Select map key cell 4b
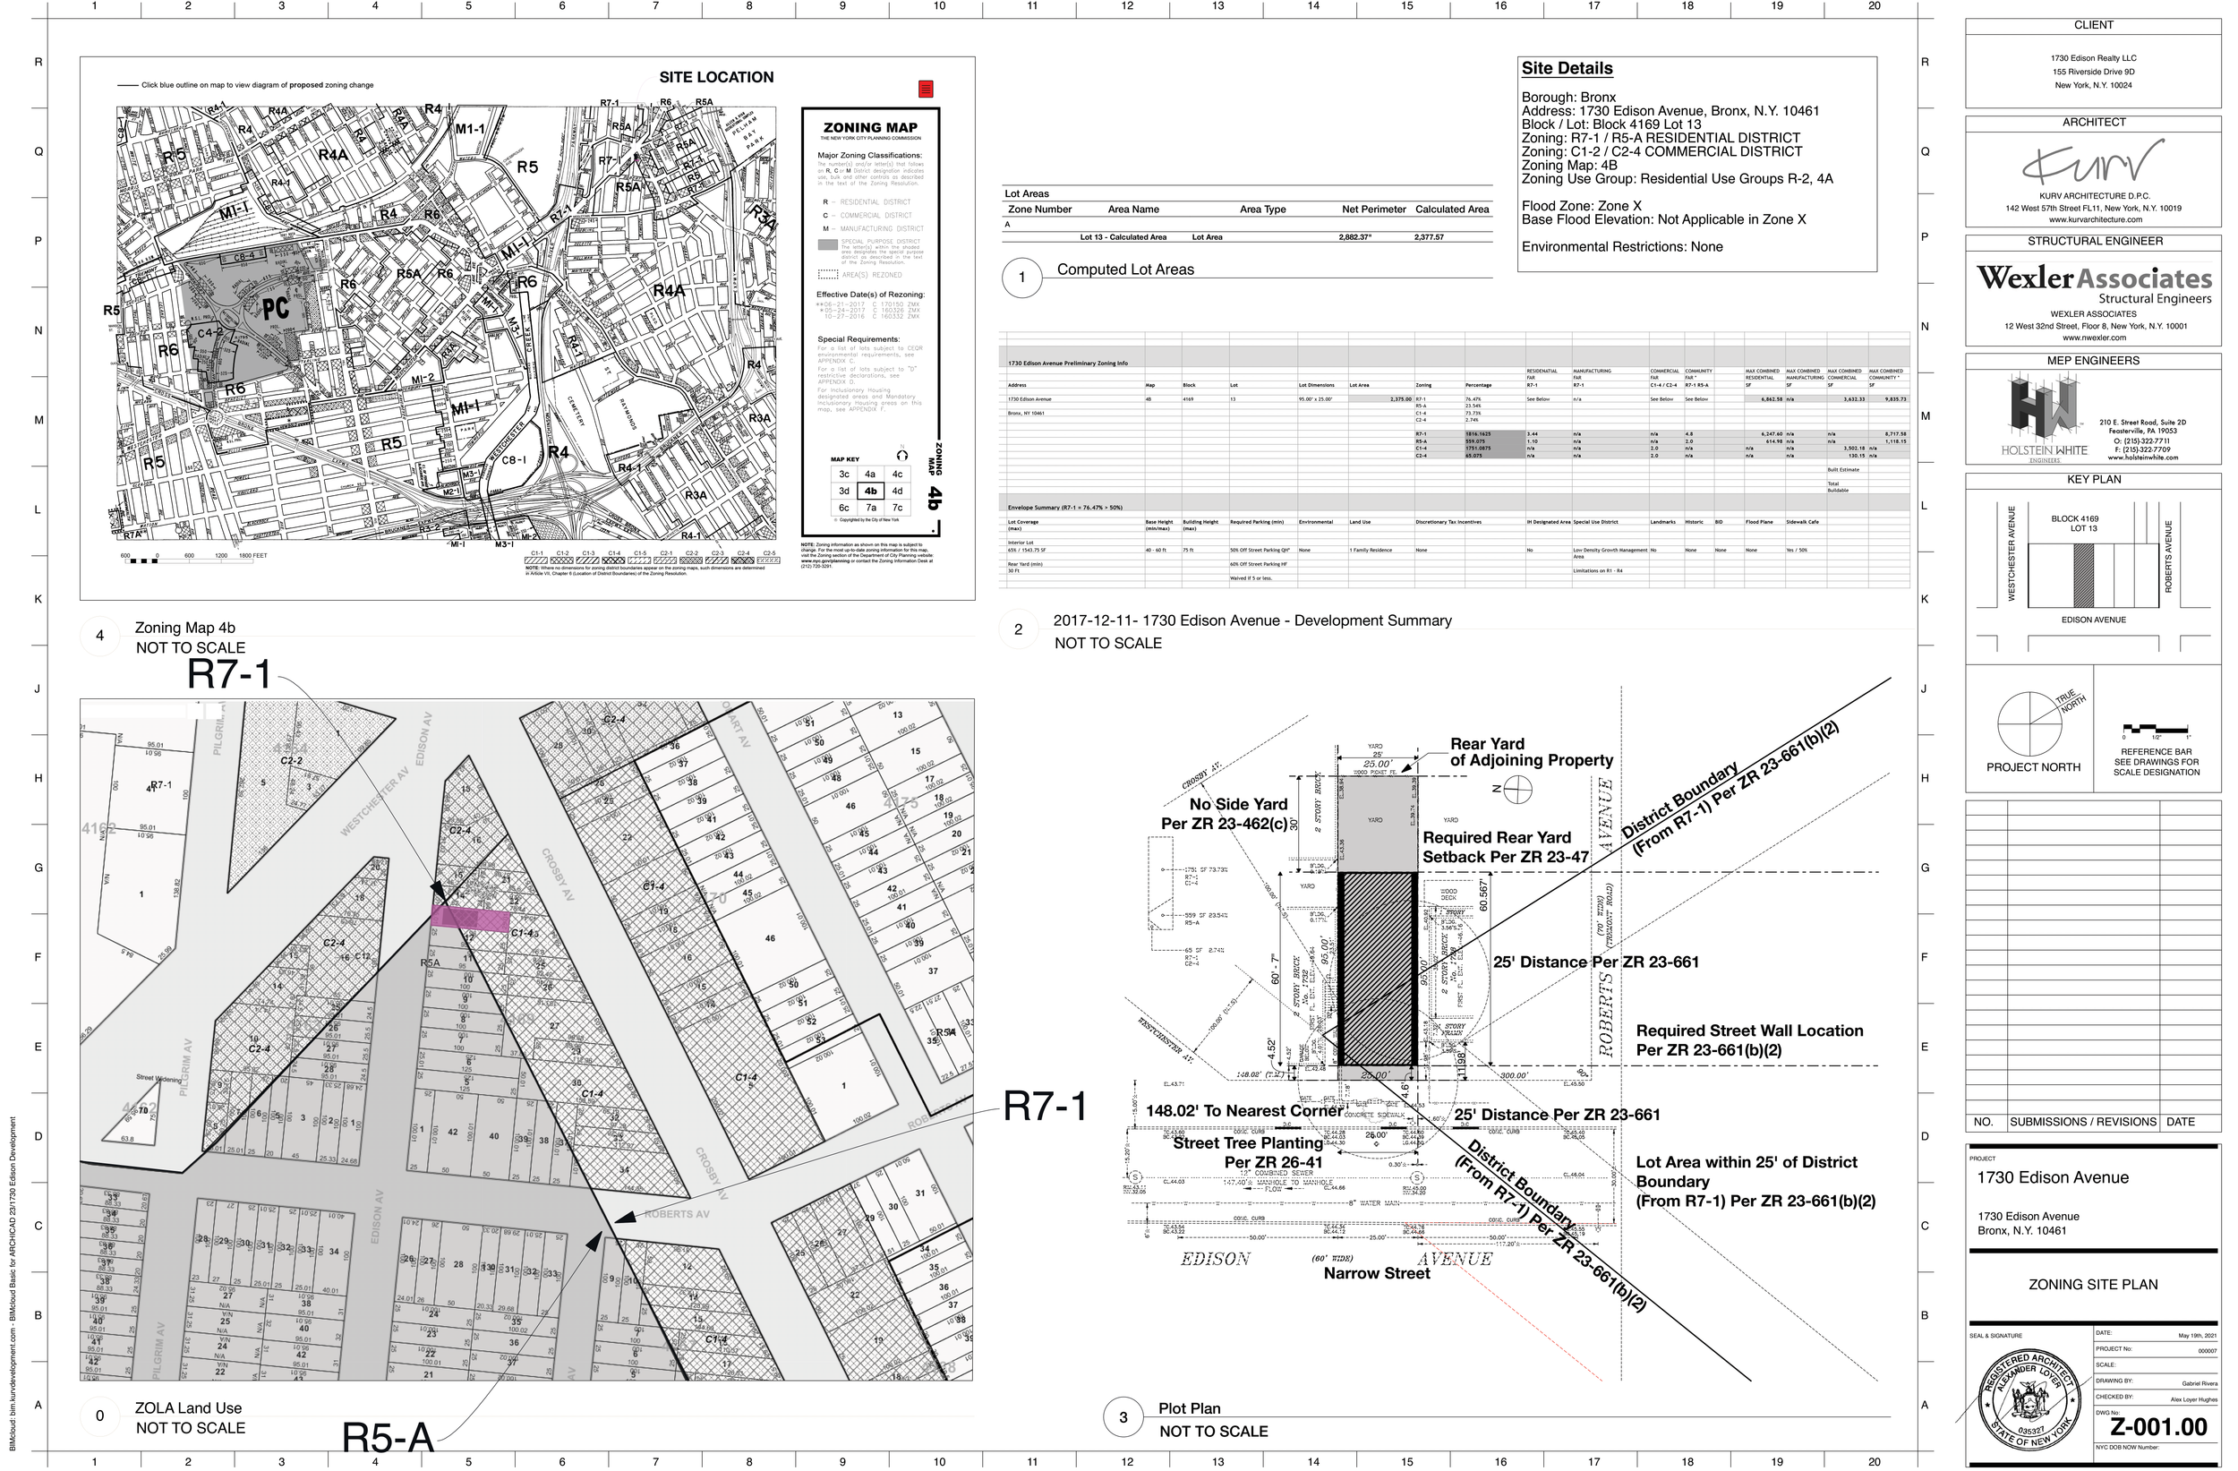 [871, 492]
